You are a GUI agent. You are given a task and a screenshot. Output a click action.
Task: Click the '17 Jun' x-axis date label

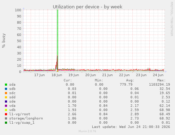[39, 75]
